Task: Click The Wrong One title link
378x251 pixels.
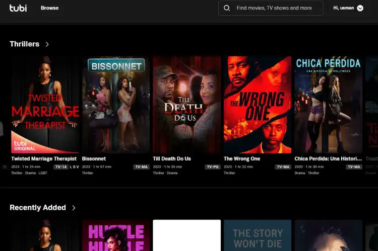Action: pyautogui.click(x=242, y=158)
